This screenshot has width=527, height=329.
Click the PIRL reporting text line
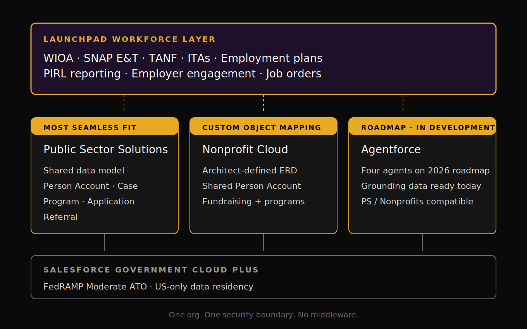pyautogui.click(x=182, y=74)
